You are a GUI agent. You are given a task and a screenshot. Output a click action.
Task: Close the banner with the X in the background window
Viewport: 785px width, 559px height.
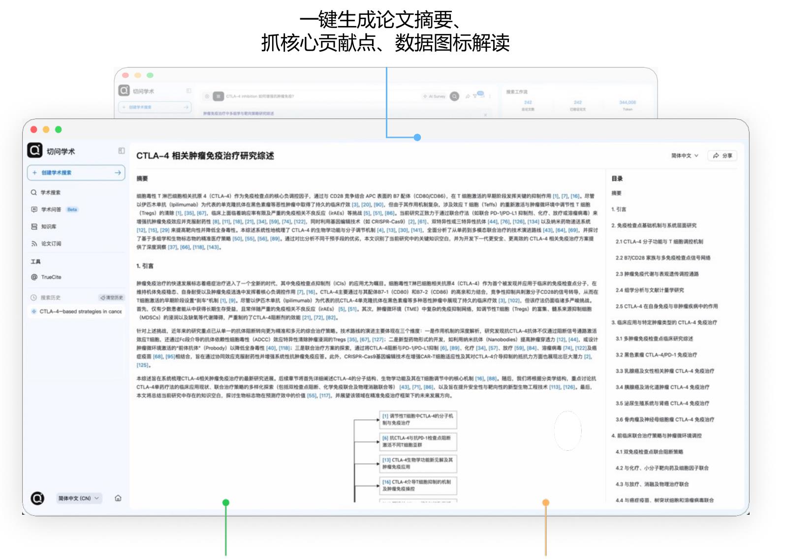(485, 115)
